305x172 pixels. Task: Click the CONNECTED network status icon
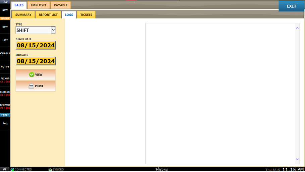12,169
